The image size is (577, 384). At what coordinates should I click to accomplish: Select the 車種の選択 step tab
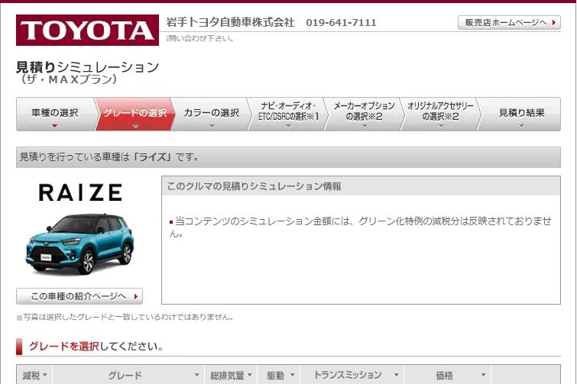[55, 115]
